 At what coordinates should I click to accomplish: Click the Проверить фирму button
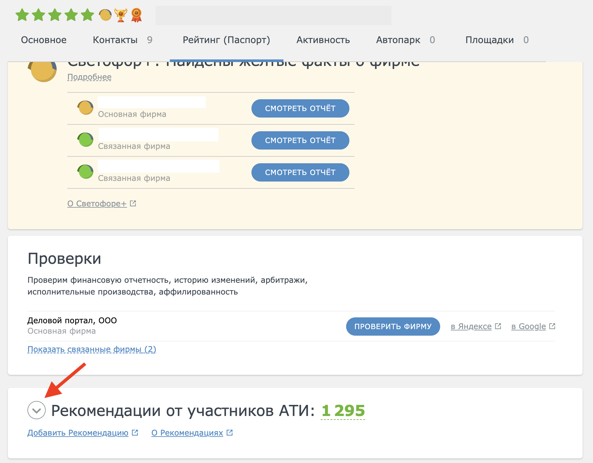[x=393, y=327]
